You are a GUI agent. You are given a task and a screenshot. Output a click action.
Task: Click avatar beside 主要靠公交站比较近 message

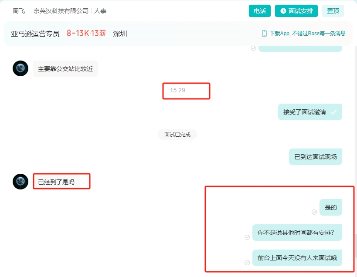[x=20, y=68]
